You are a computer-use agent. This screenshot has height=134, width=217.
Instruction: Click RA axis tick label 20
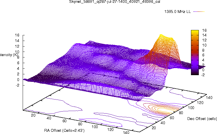[33, 115]
